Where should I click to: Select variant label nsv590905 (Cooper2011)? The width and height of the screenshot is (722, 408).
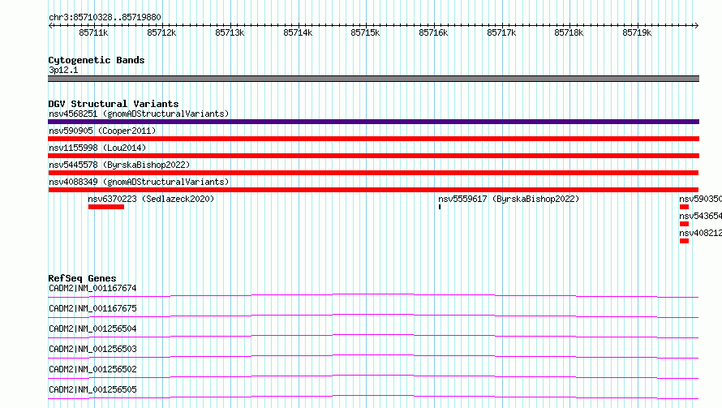point(102,131)
